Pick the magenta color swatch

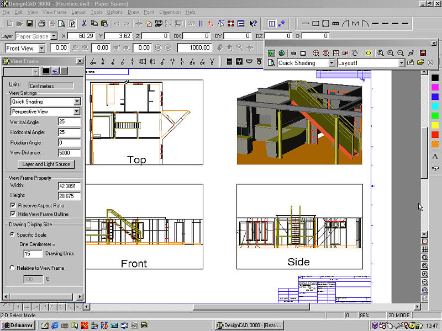pos(435,87)
